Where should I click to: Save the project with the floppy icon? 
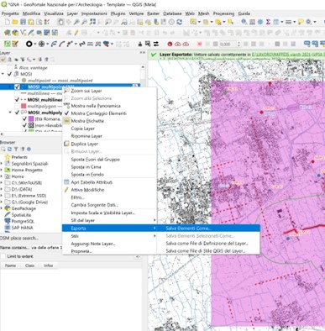[23, 22]
